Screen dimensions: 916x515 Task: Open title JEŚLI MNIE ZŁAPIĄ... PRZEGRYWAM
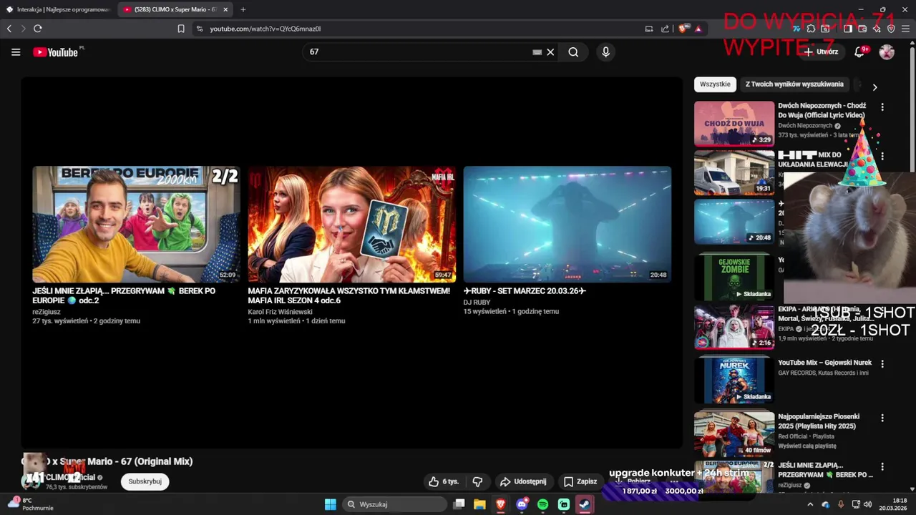click(124, 295)
